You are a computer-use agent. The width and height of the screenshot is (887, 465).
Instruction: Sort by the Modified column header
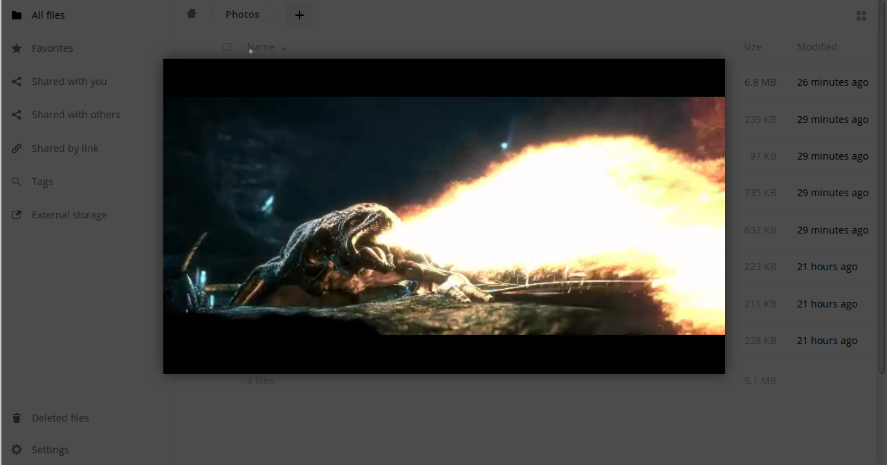[816, 47]
